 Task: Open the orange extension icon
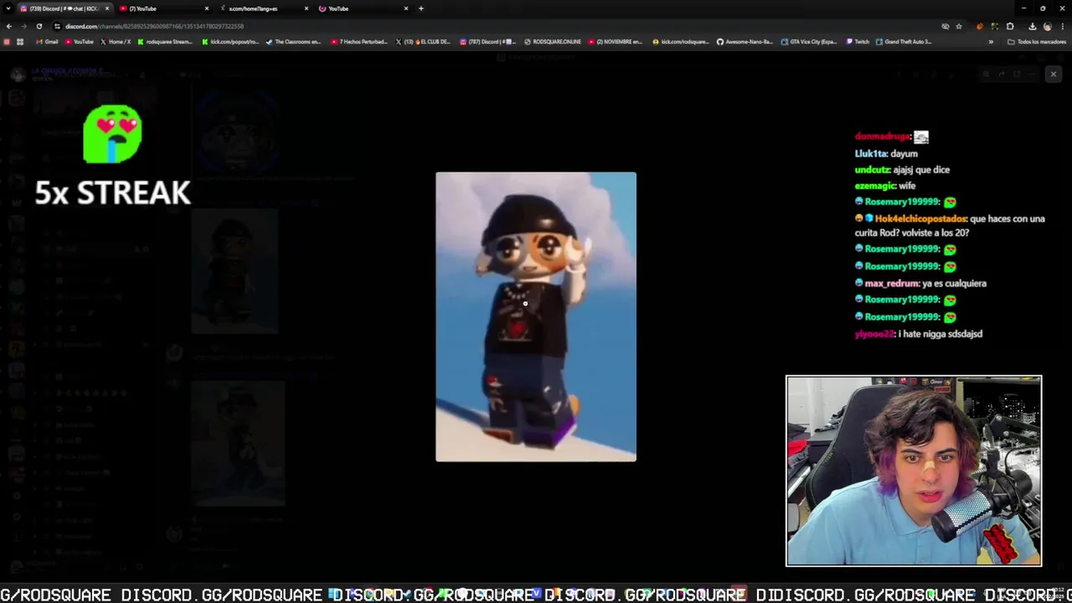pyautogui.click(x=980, y=26)
